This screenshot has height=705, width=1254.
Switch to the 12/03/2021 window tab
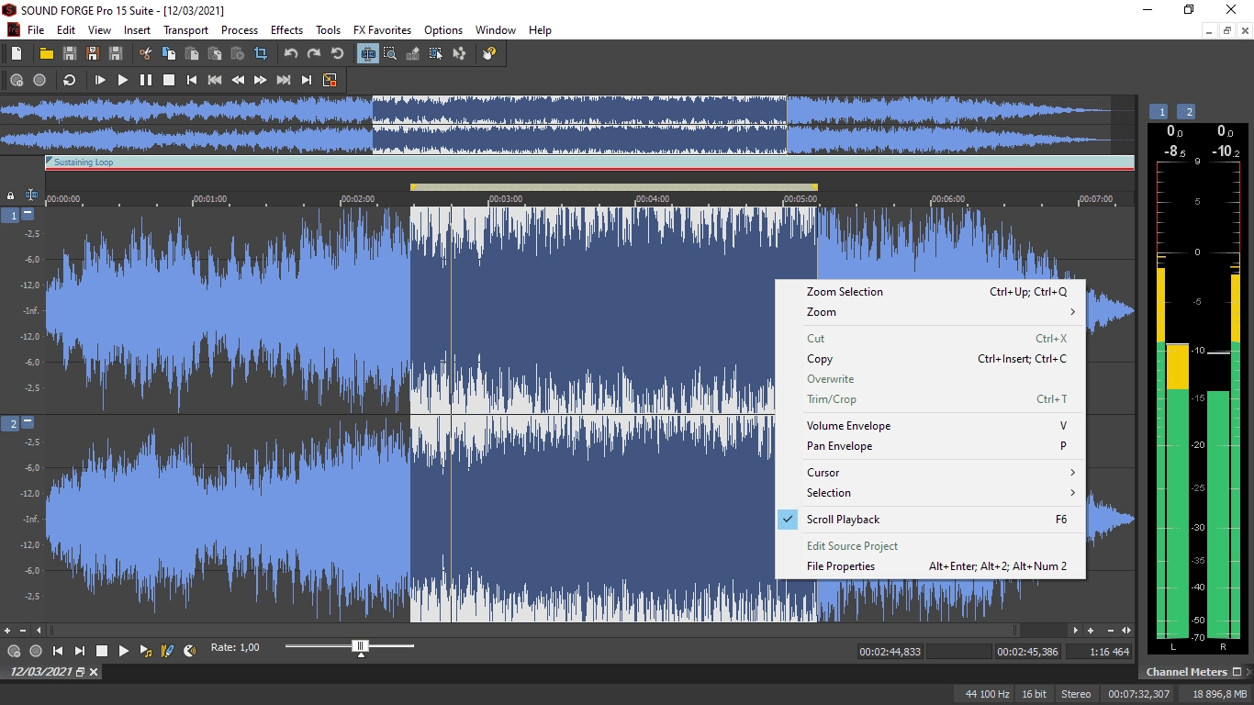[x=40, y=672]
